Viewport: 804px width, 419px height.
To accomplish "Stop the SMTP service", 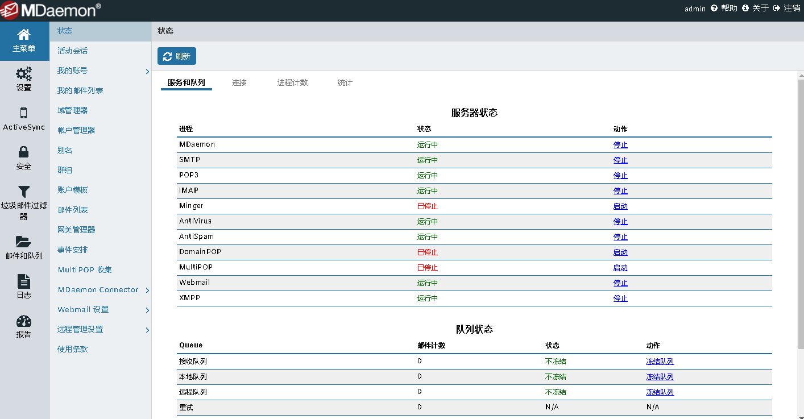I will [620, 160].
